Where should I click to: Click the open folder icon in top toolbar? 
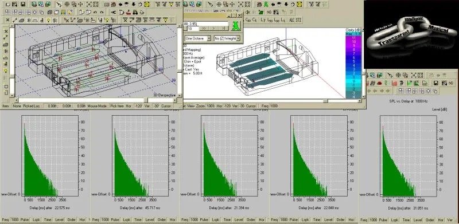[x=8, y=5]
